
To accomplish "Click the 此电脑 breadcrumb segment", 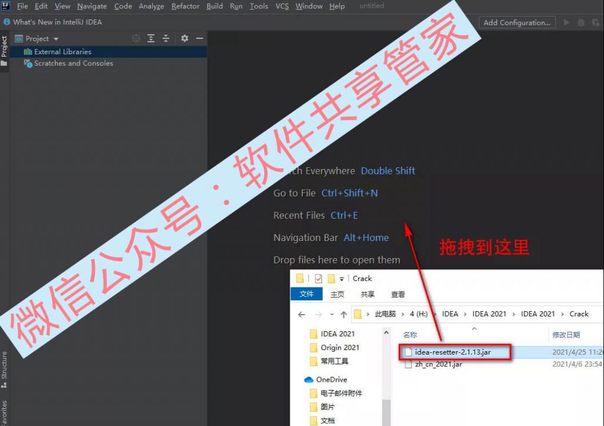I will click(x=385, y=314).
